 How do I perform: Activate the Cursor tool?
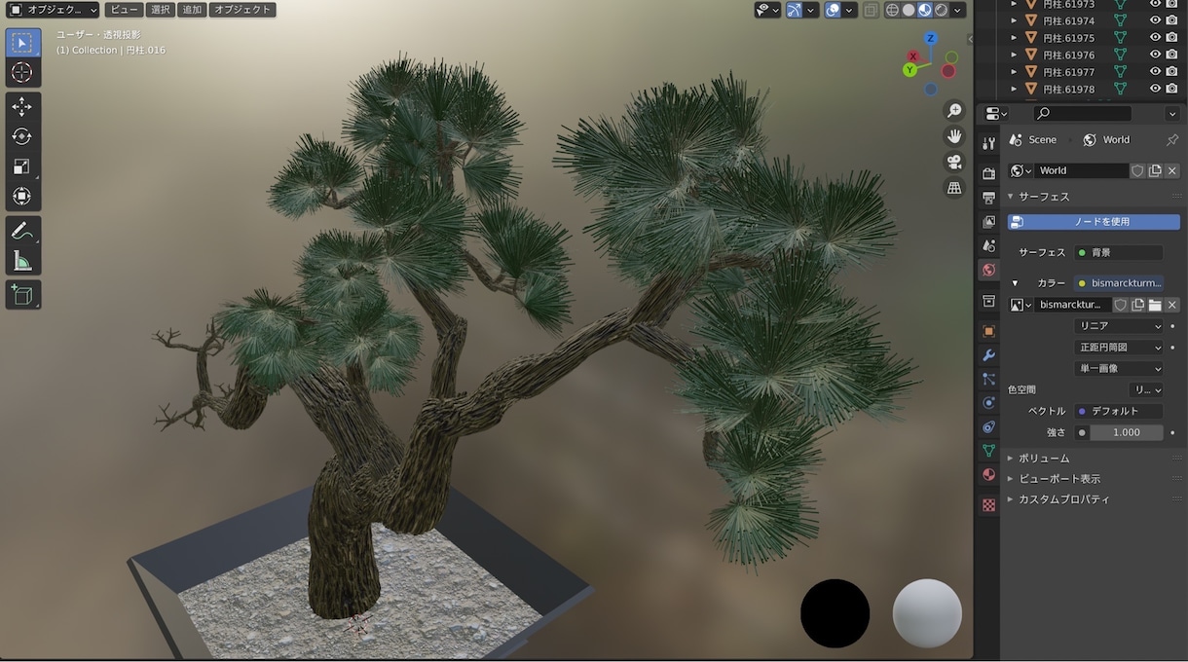tap(22, 73)
